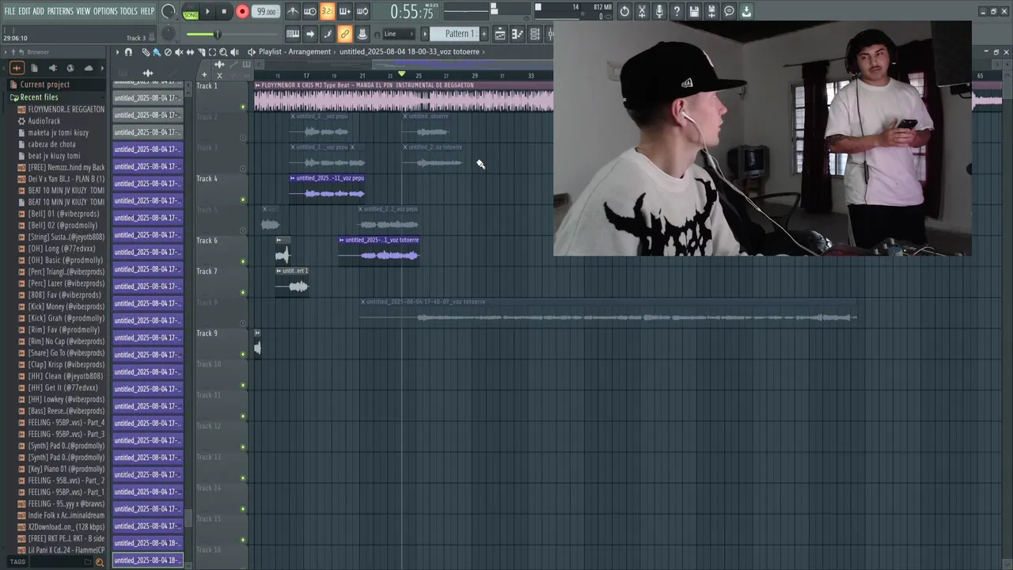Click the one-click audio recording microphone
Screen dimensions: 1013x570
(659, 11)
